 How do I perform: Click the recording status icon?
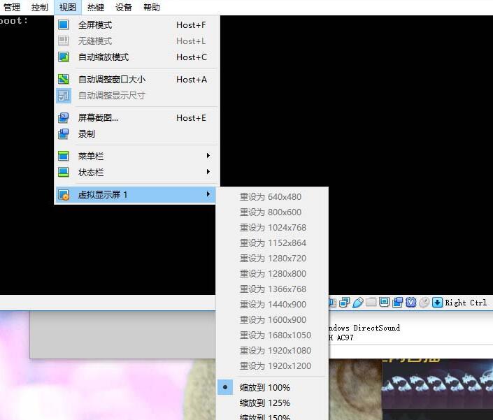[x=398, y=303]
